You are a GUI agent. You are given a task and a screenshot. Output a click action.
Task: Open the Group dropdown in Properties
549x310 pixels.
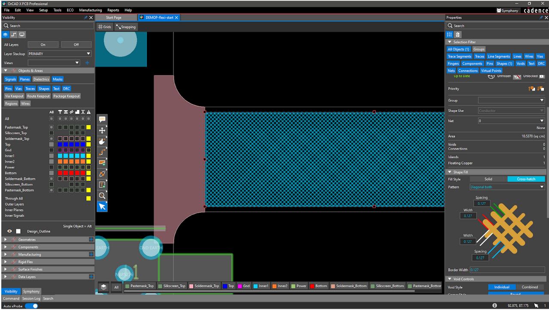(511, 100)
